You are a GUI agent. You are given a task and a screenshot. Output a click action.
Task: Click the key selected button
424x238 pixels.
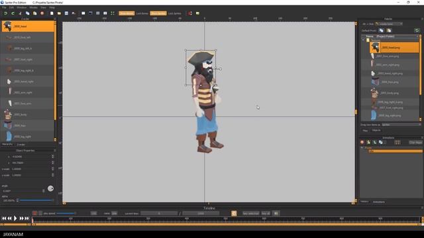click(x=250, y=214)
